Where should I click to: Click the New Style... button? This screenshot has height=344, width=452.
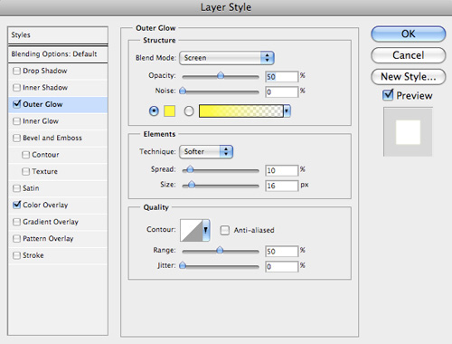tap(409, 77)
